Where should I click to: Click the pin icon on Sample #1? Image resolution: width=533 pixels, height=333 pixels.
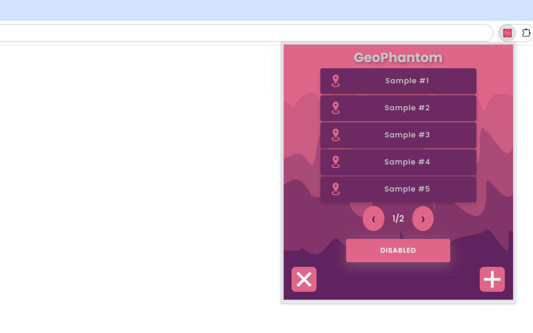[x=336, y=81]
